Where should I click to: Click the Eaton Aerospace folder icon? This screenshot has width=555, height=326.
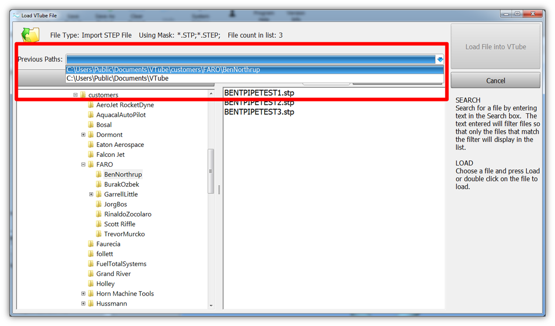pos(91,145)
